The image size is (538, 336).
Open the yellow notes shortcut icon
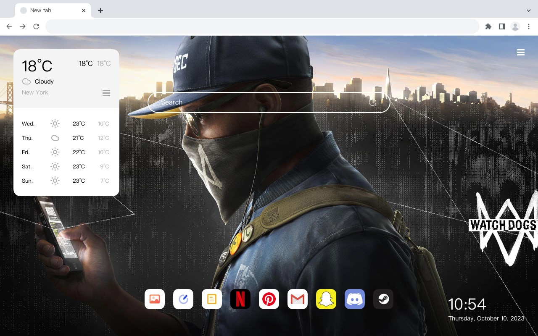212,299
